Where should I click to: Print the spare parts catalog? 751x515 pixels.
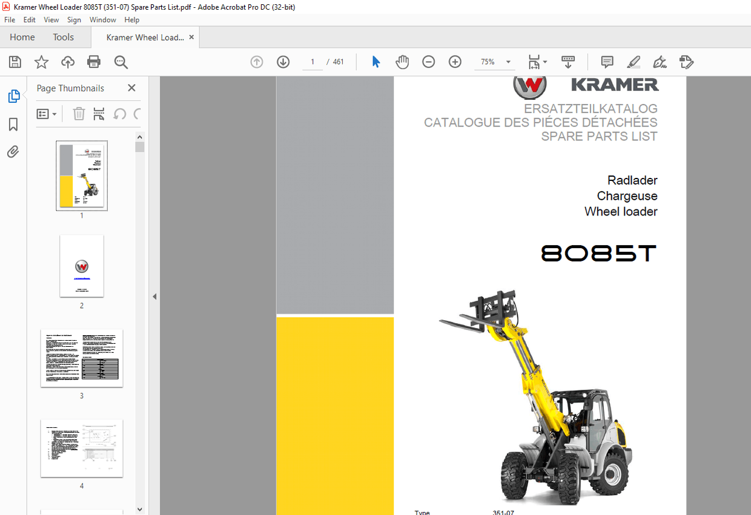(92, 62)
